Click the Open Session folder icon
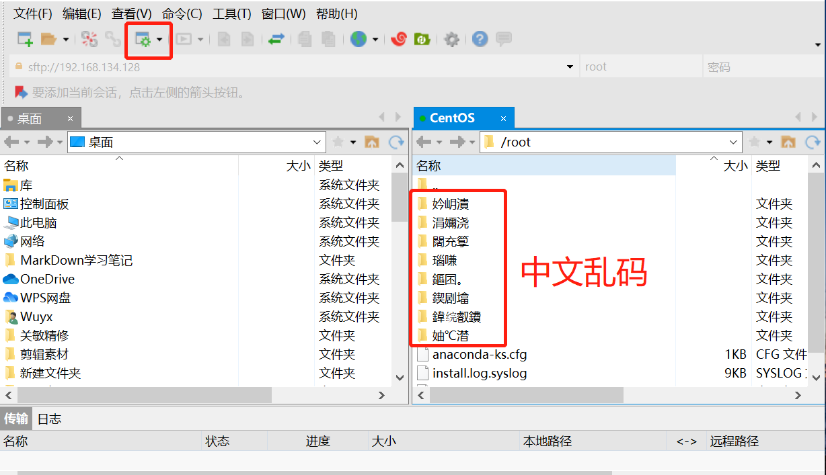The width and height of the screenshot is (826, 475). click(x=48, y=39)
